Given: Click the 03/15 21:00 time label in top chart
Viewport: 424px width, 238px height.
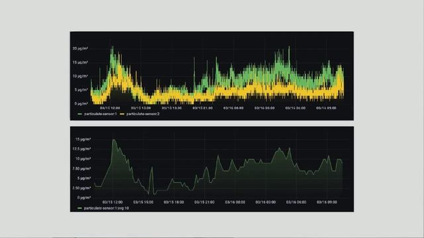Looking at the screenshot, I should pyautogui.click(x=203, y=108).
